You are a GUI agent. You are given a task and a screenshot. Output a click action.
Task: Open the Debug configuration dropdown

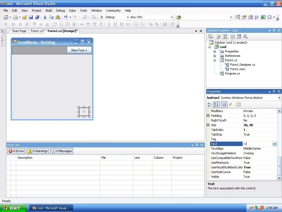coord(128,17)
